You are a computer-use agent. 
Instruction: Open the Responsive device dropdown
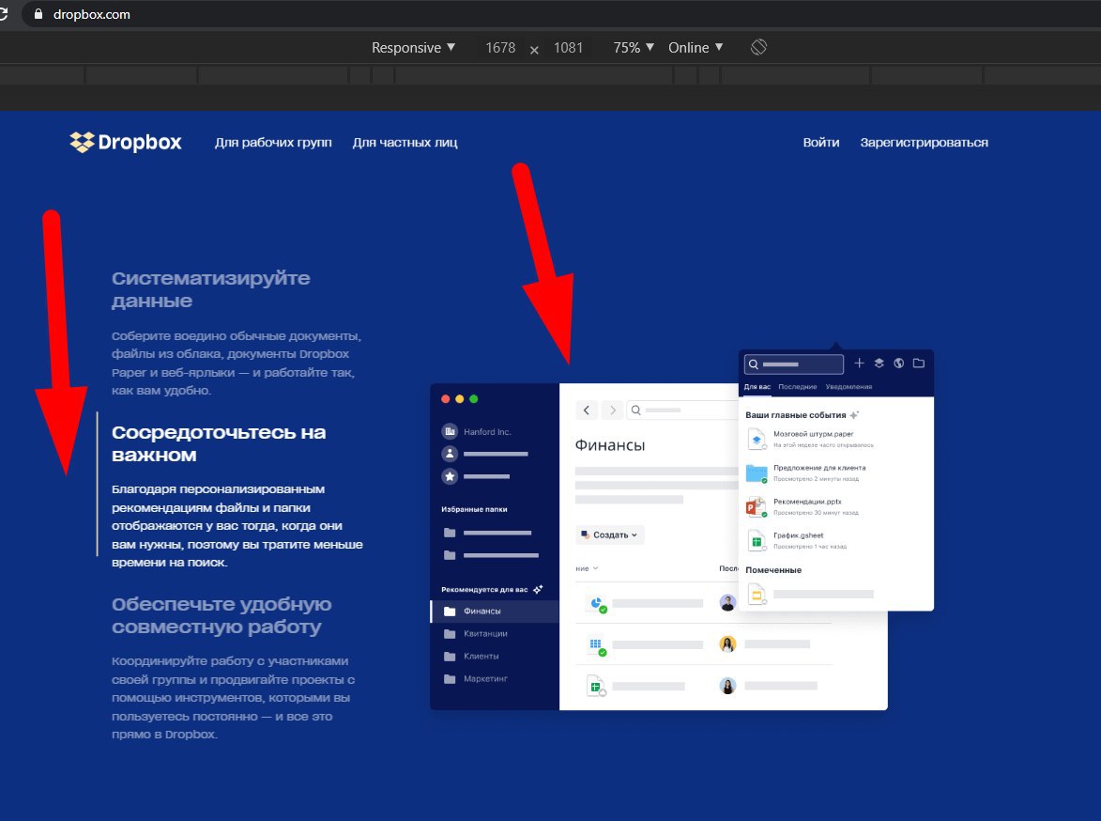click(413, 47)
